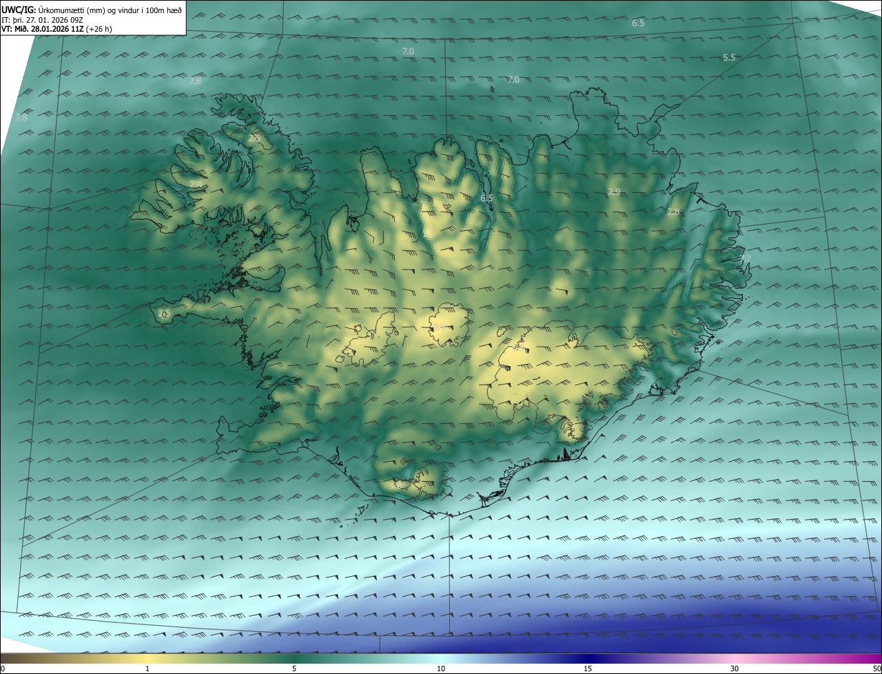The image size is (882, 674).
Task: Click the 5.5 value label on the map
Action: [x=729, y=58]
